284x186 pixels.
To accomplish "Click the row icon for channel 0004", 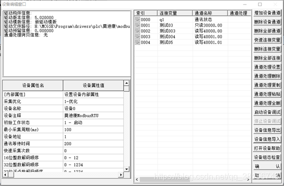I will point(137,43).
